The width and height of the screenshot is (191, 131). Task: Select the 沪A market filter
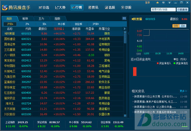(27, 24)
